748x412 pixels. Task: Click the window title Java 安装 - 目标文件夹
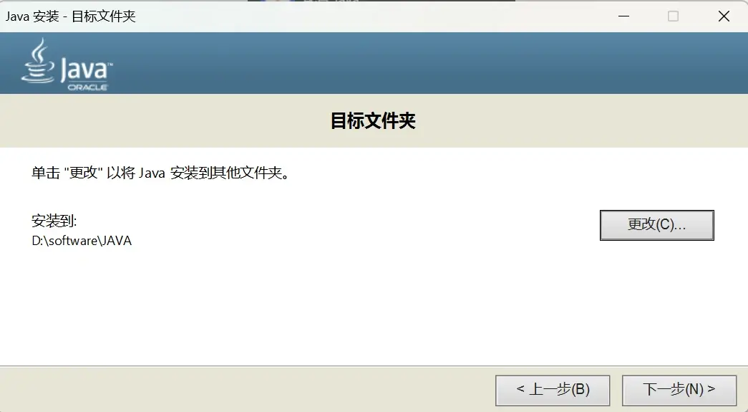71,16
